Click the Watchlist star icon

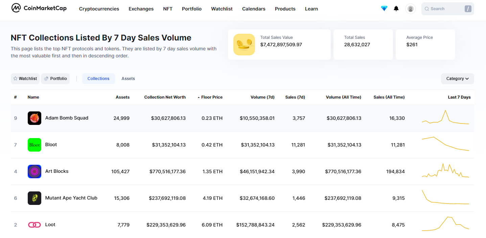point(15,79)
